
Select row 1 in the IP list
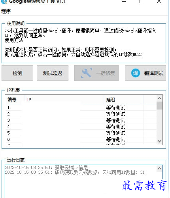[81, 108]
